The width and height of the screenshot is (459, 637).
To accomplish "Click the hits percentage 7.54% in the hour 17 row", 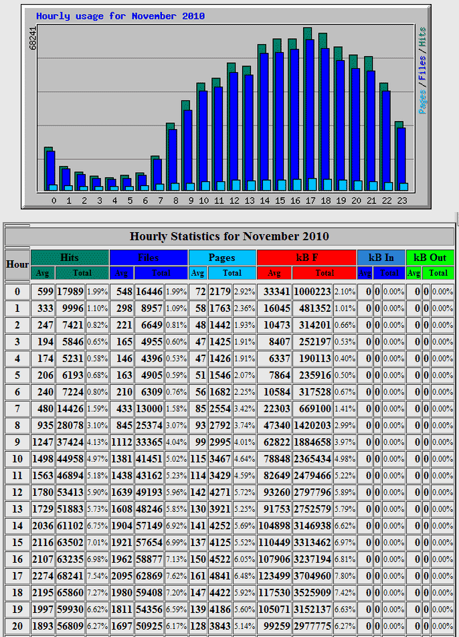I will point(98,576).
